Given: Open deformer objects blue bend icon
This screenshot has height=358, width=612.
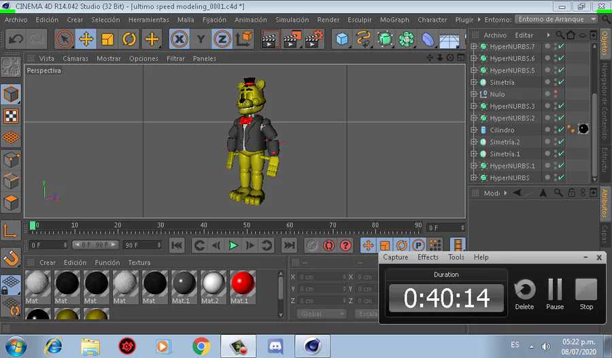Looking at the screenshot, I should [x=428, y=39].
